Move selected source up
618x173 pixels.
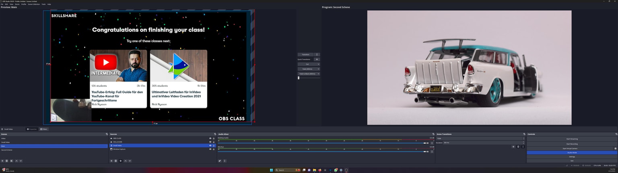[126, 161]
